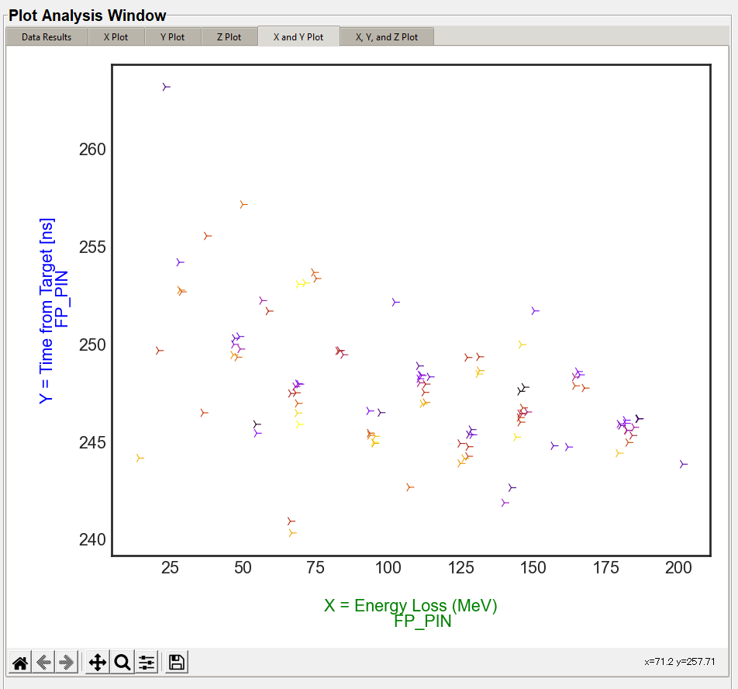Click the blue Y = Time from Target label
The image size is (738, 689).
pyautogui.click(x=47, y=310)
